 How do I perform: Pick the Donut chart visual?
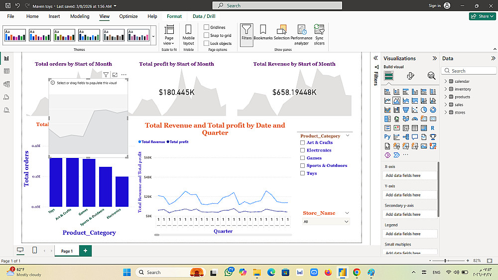pyautogui.click(x=433, y=110)
